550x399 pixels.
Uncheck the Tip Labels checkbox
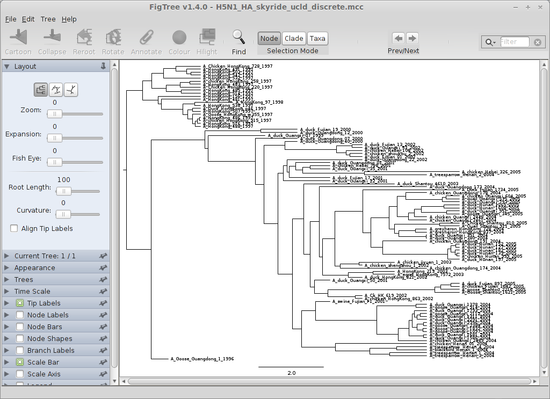tap(20, 303)
